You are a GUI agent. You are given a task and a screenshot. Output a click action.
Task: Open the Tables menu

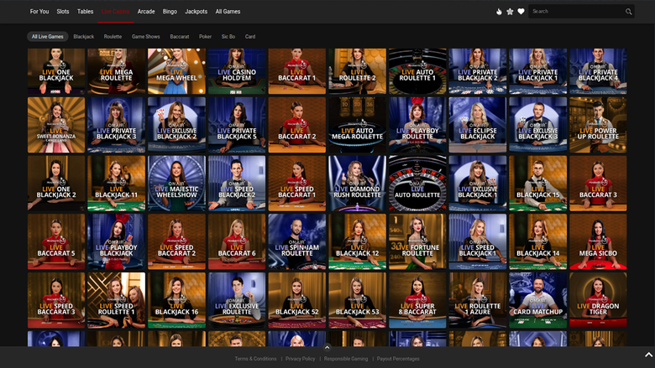[85, 12]
